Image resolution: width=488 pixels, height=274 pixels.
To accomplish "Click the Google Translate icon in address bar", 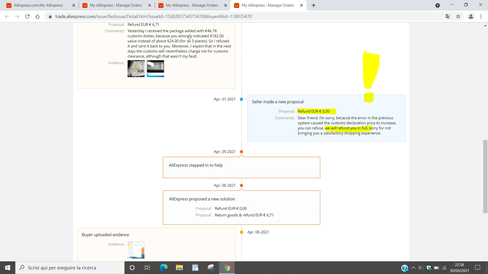I will click(x=448, y=16).
